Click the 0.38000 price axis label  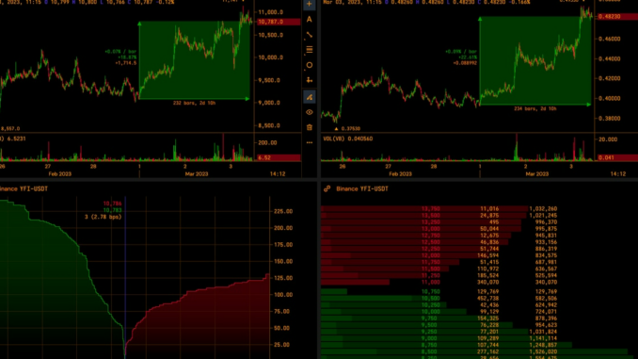[x=610, y=119]
